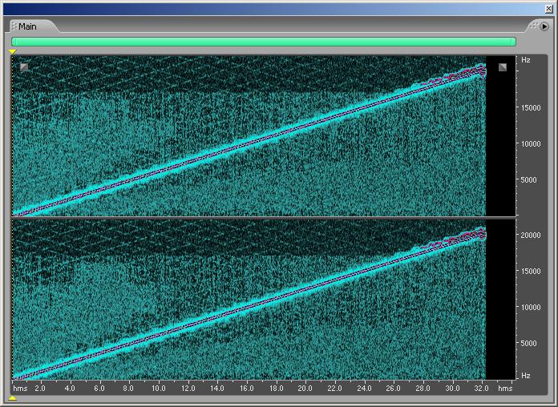Grab the dotted gripper on the Main tab
558x407 pixels.
click(14, 26)
